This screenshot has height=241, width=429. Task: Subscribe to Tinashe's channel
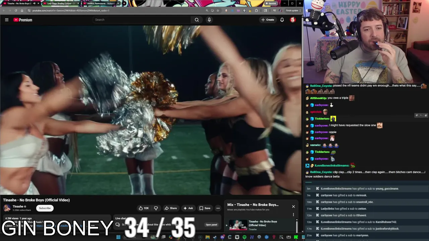pyautogui.click(x=45, y=208)
